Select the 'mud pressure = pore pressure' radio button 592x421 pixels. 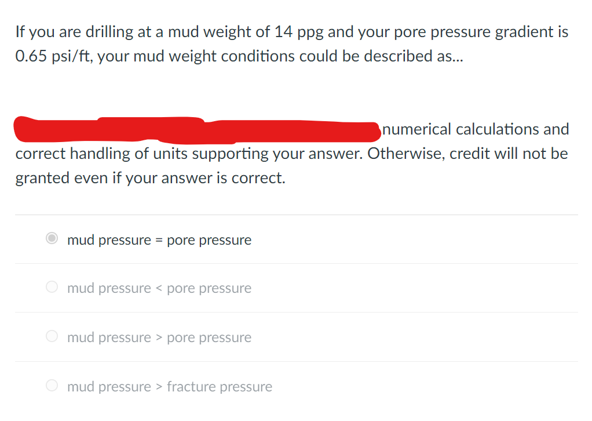[x=51, y=238]
